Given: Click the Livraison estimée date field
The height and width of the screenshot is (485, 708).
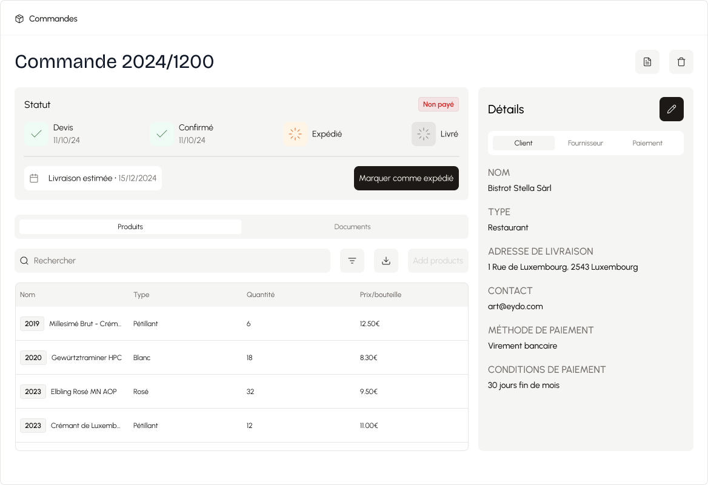Looking at the screenshot, I should pyautogui.click(x=93, y=178).
